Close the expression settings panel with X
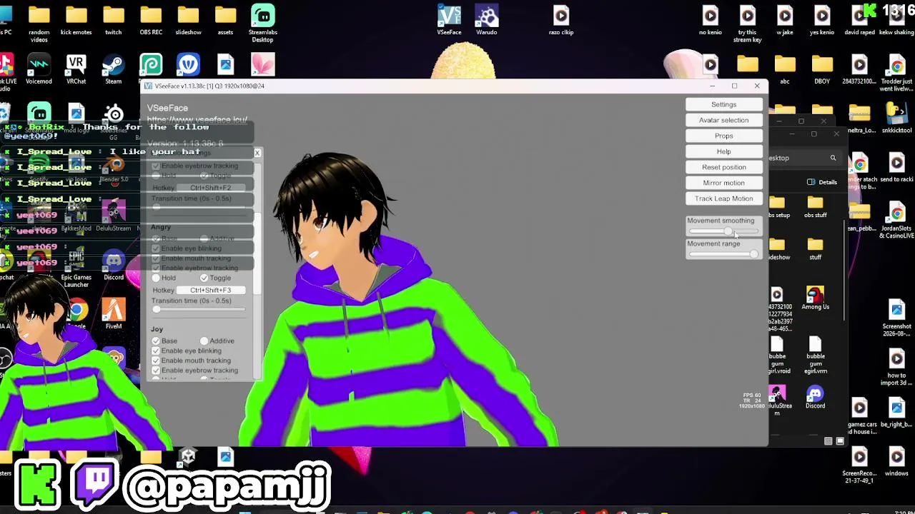This screenshot has height=514, width=915. [257, 153]
